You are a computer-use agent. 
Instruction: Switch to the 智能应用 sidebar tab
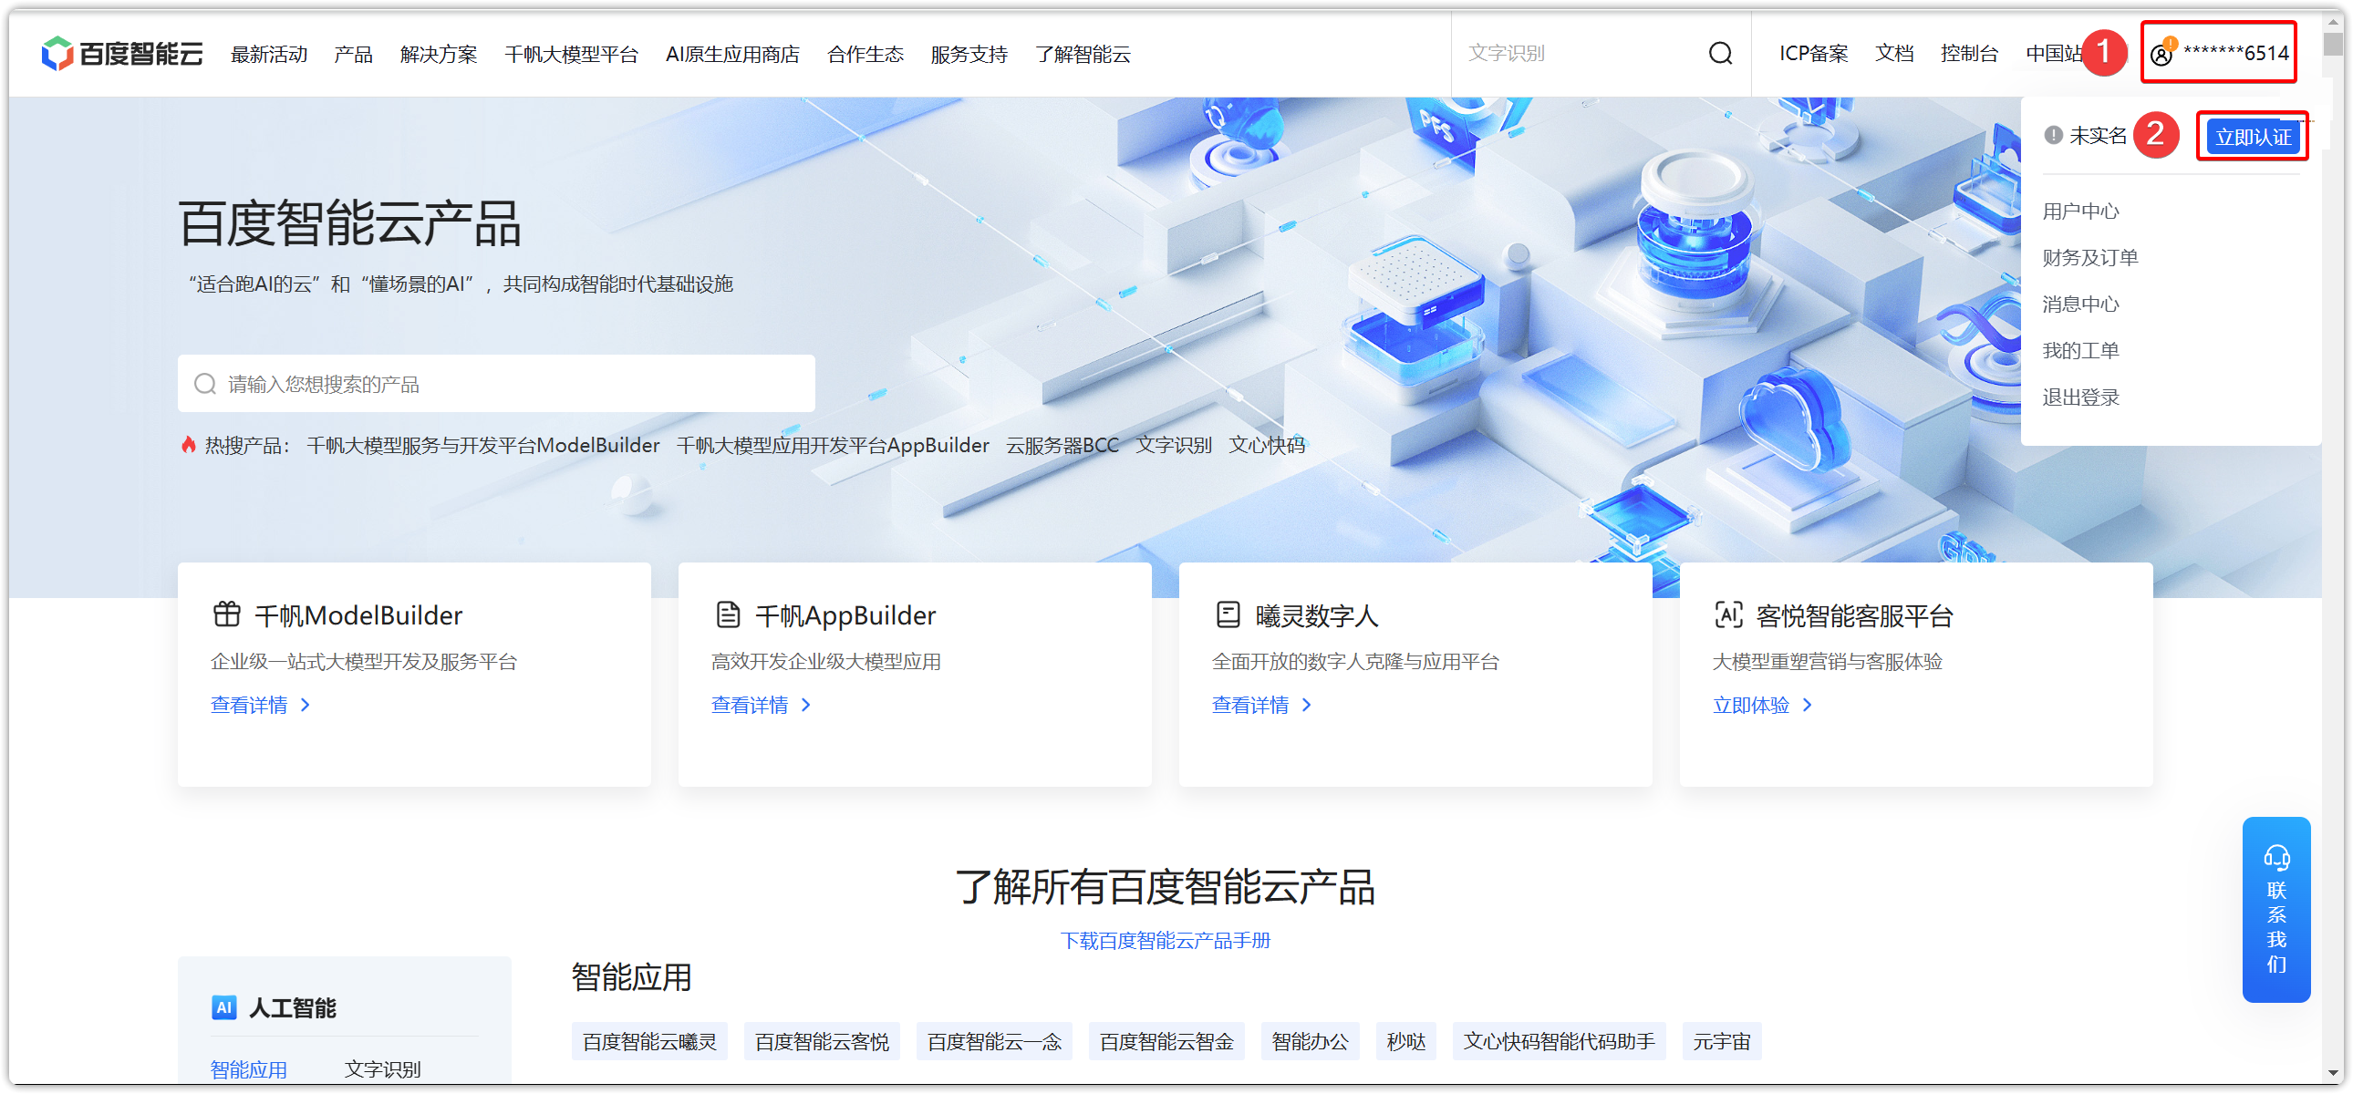pos(248,1068)
